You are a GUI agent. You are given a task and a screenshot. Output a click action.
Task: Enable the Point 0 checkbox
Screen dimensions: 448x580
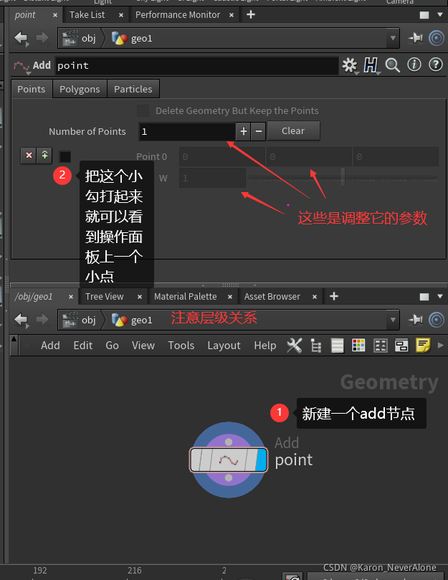(x=65, y=156)
